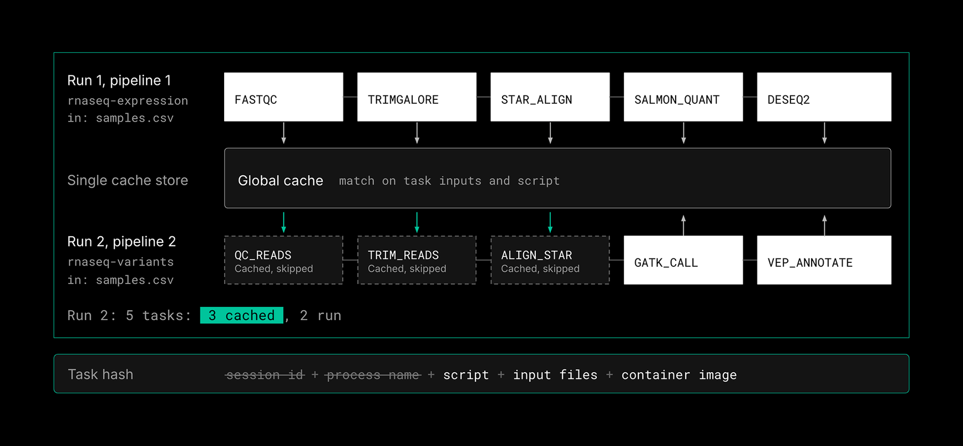Screen dimensions: 963x446
Task: Click the cached TRIM_READS task box
Action: tap(417, 260)
